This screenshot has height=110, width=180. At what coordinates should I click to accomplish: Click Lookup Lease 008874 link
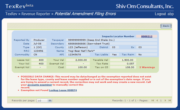[x=63, y=90]
